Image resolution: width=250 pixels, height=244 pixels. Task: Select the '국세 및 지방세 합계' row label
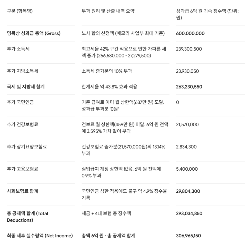point(26,87)
